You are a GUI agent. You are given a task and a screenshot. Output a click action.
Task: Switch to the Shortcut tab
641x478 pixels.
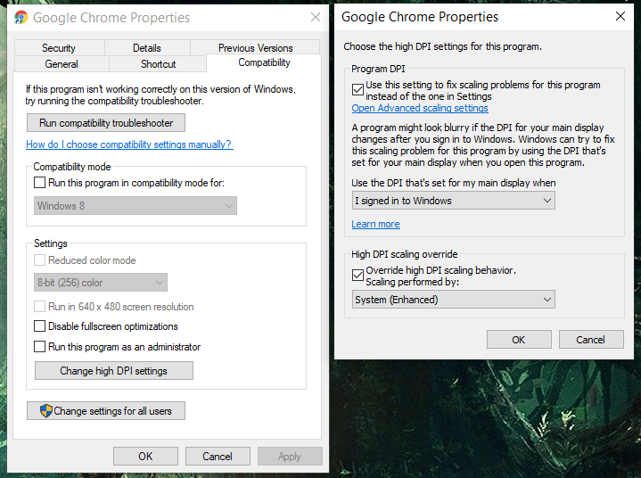(x=158, y=64)
